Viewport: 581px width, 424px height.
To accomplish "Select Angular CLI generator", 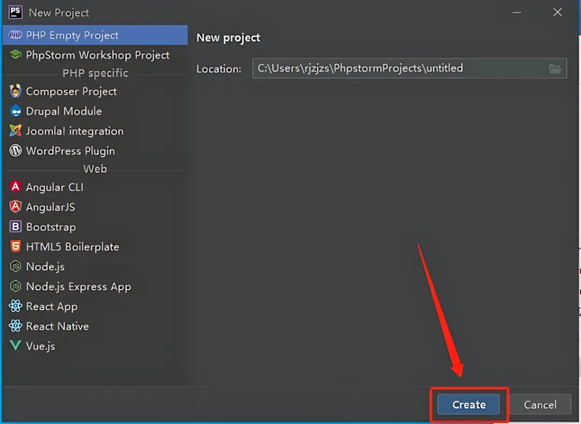I will 95,187.
